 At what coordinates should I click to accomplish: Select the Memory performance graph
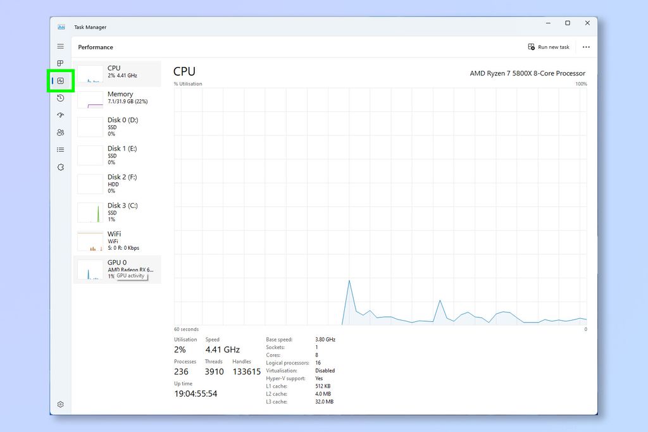[x=117, y=98]
